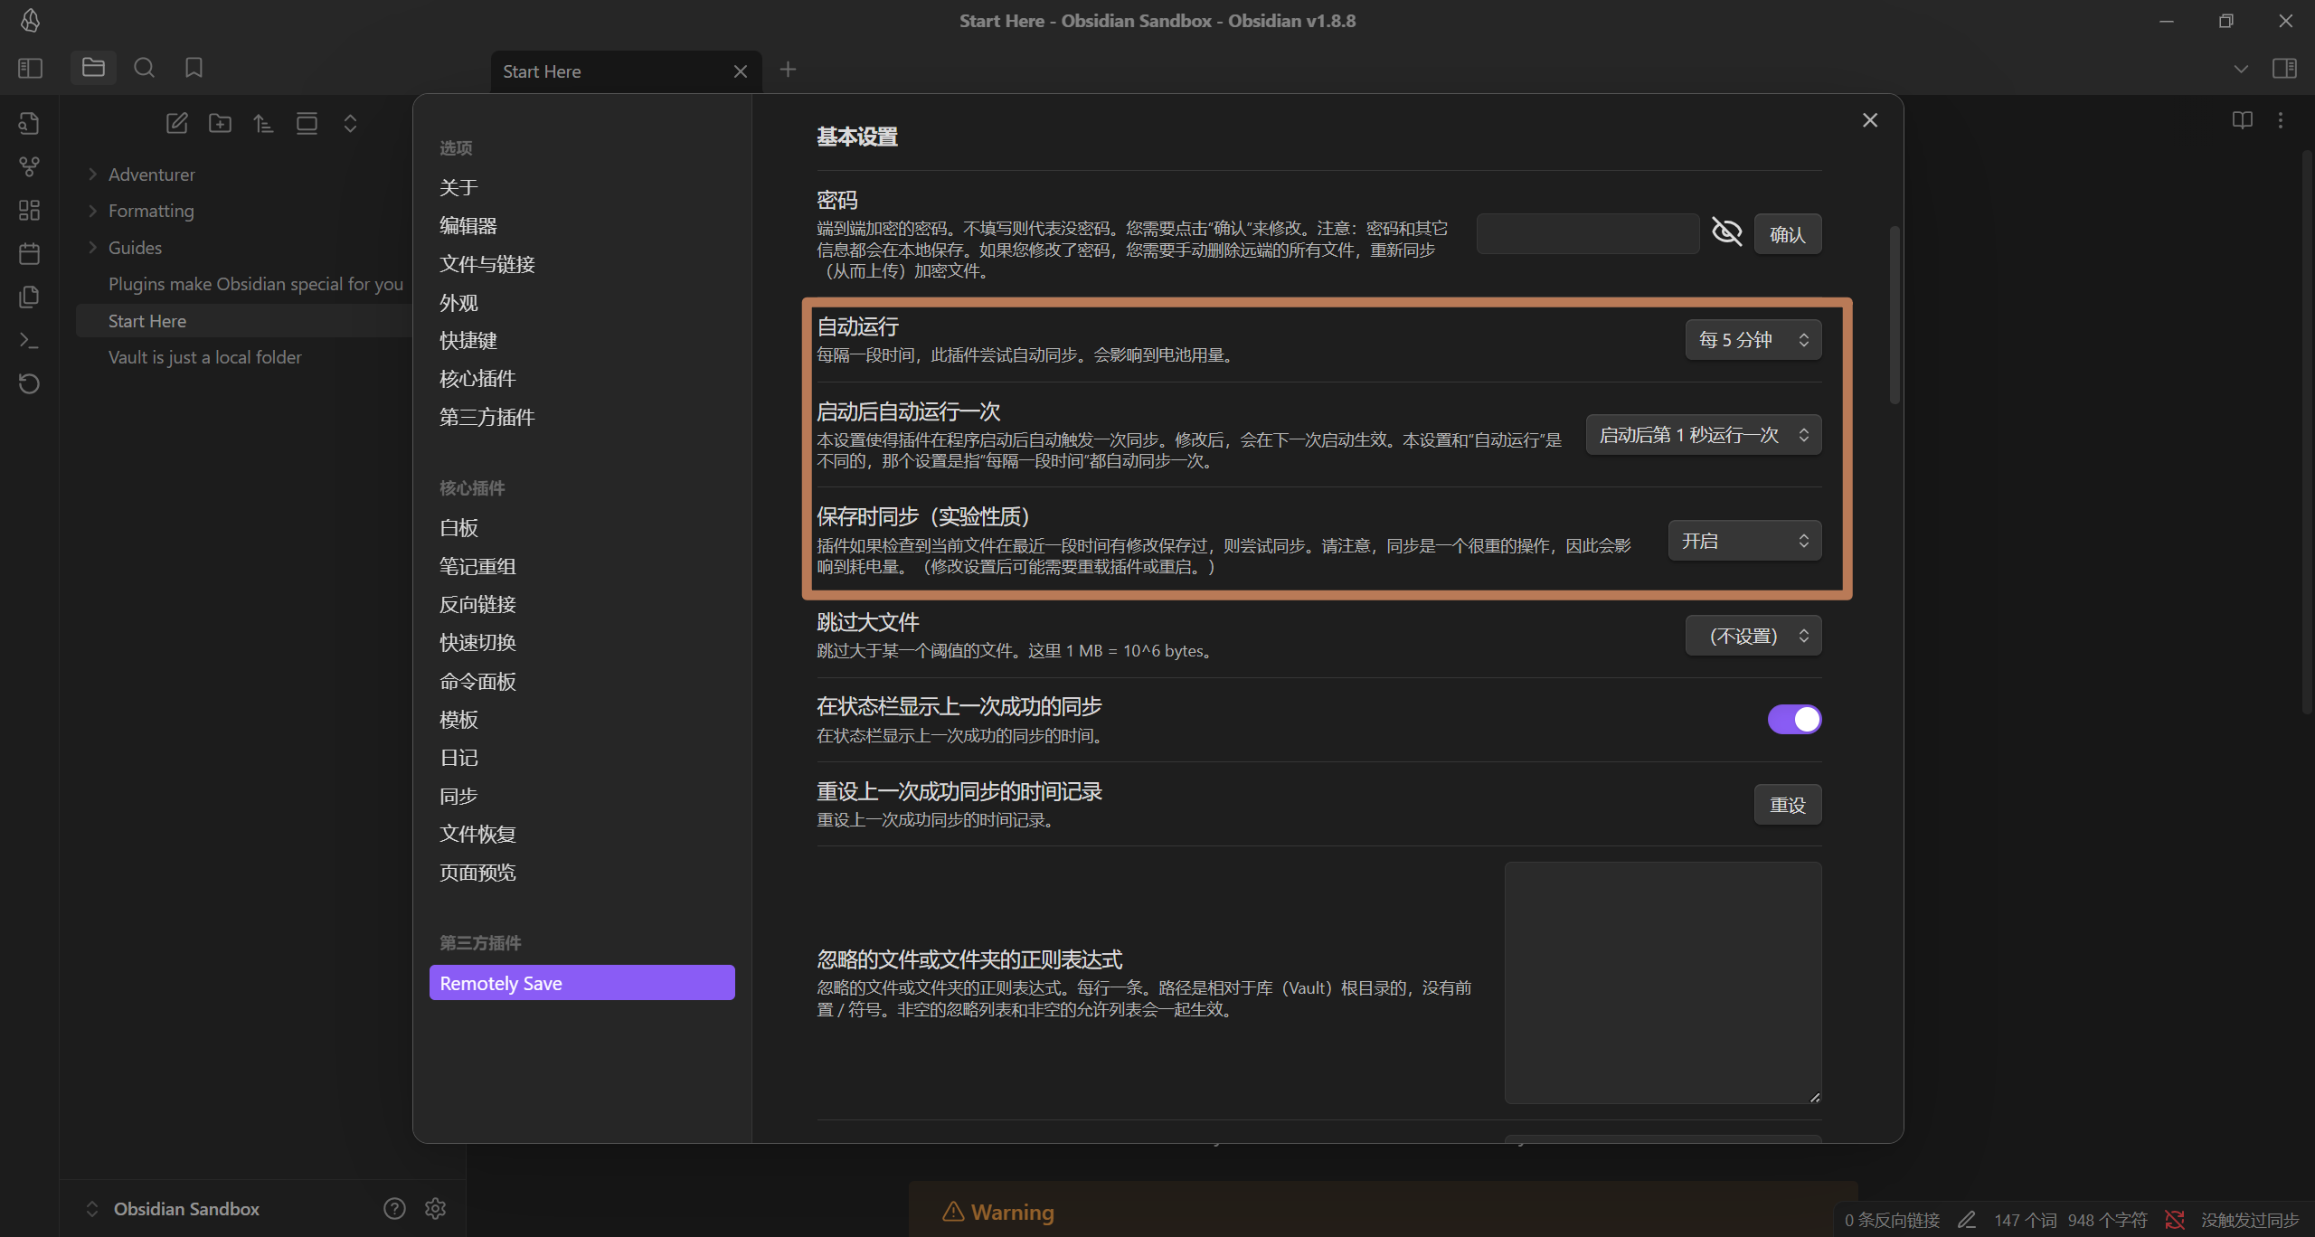Click auto-reveal current file icon
Screen dimensions: 2315x1237
click(x=307, y=123)
